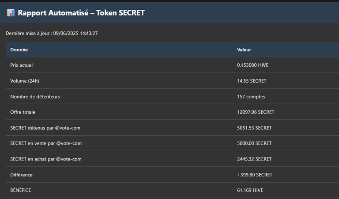Click the 'Donnée' column header

point(19,50)
